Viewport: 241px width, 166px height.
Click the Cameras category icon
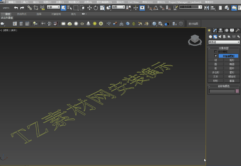[x=224, y=37]
